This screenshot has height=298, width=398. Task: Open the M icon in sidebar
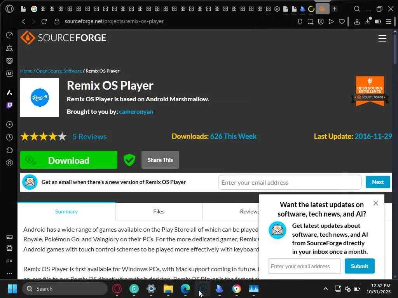click(x=9, y=74)
